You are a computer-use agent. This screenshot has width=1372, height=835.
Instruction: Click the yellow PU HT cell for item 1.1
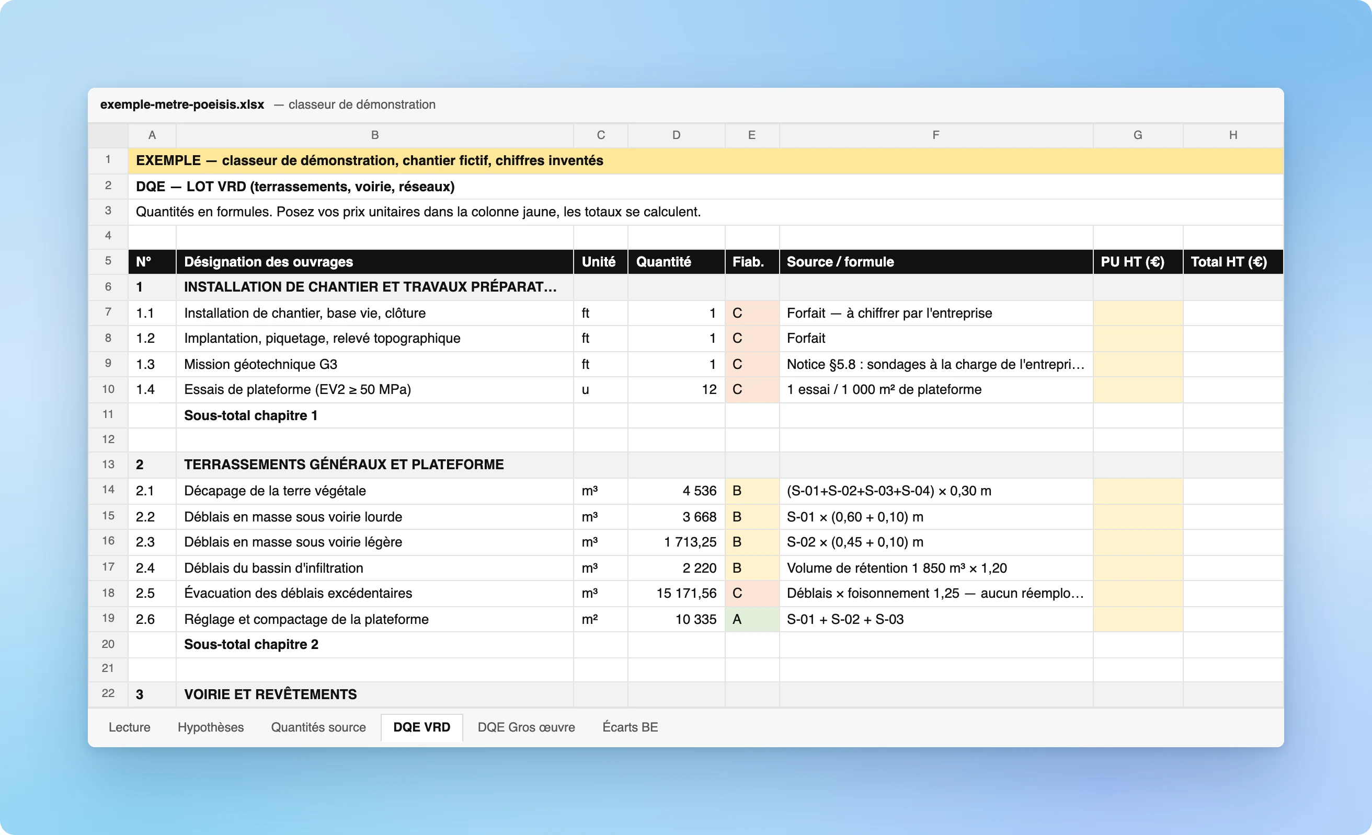(x=1138, y=313)
